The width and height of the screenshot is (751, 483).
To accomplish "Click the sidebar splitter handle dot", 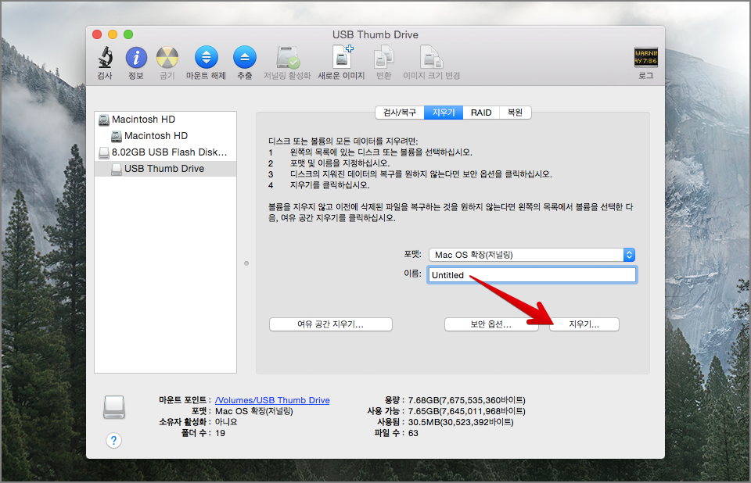I will [x=246, y=263].
